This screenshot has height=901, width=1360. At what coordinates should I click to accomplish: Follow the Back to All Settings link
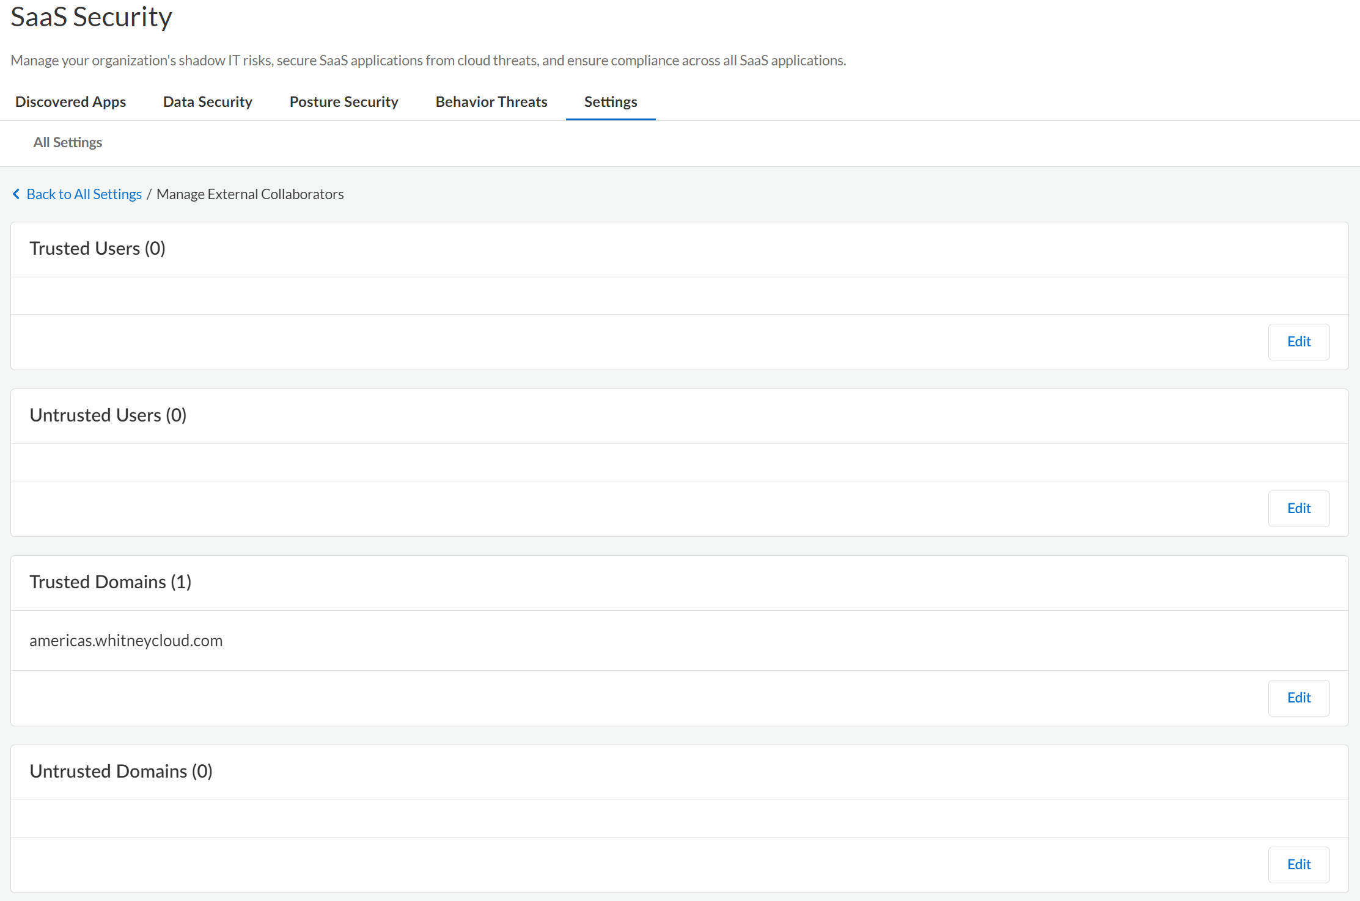[84, 194]
